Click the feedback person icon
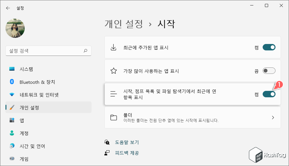Viewport: 289px width, 166px height. click(107, 153)
